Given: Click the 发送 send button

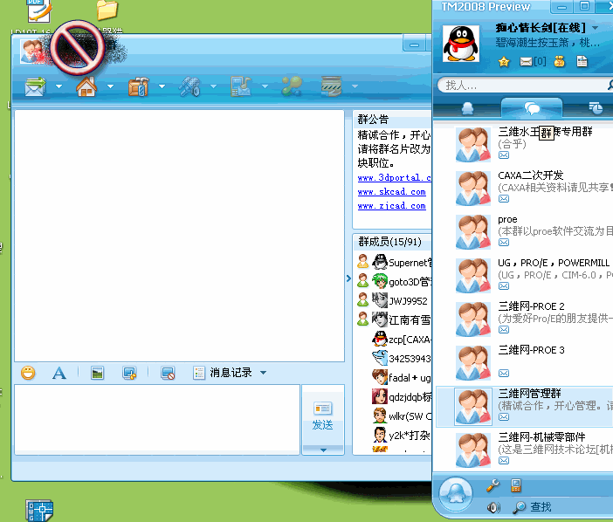Looking at the screenshot, I should [x=323, y=416].
